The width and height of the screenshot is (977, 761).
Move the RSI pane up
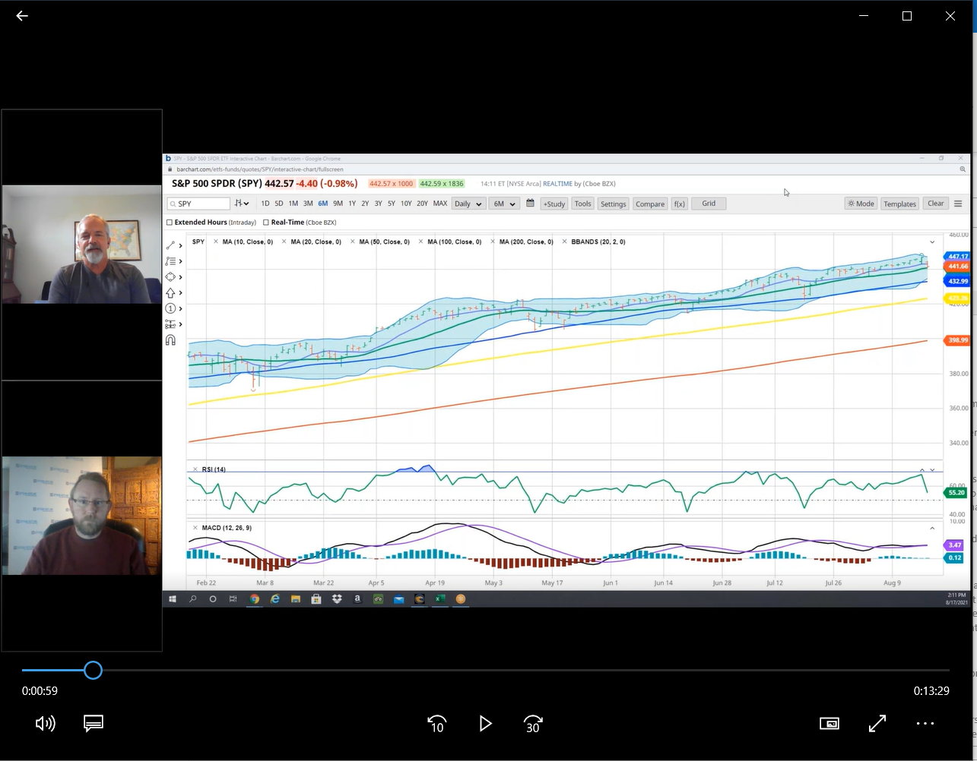tap(922, 470)
